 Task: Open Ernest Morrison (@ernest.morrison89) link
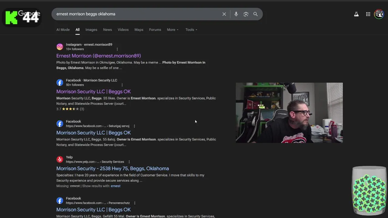click(x=99, y=56)
